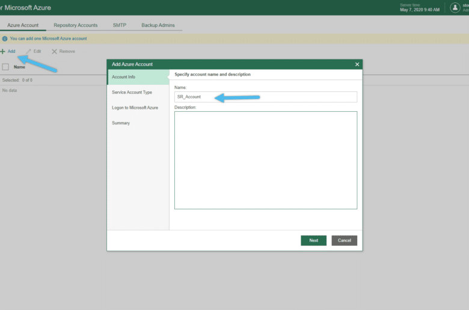Cancel the Add Azure Account dialog
The image size is (469, 310).
tap(345, 240)
